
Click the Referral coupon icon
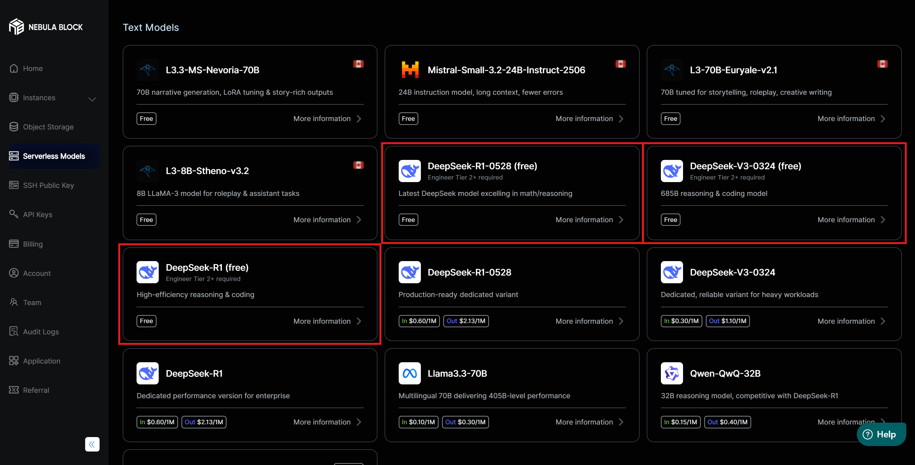point(14,390)
